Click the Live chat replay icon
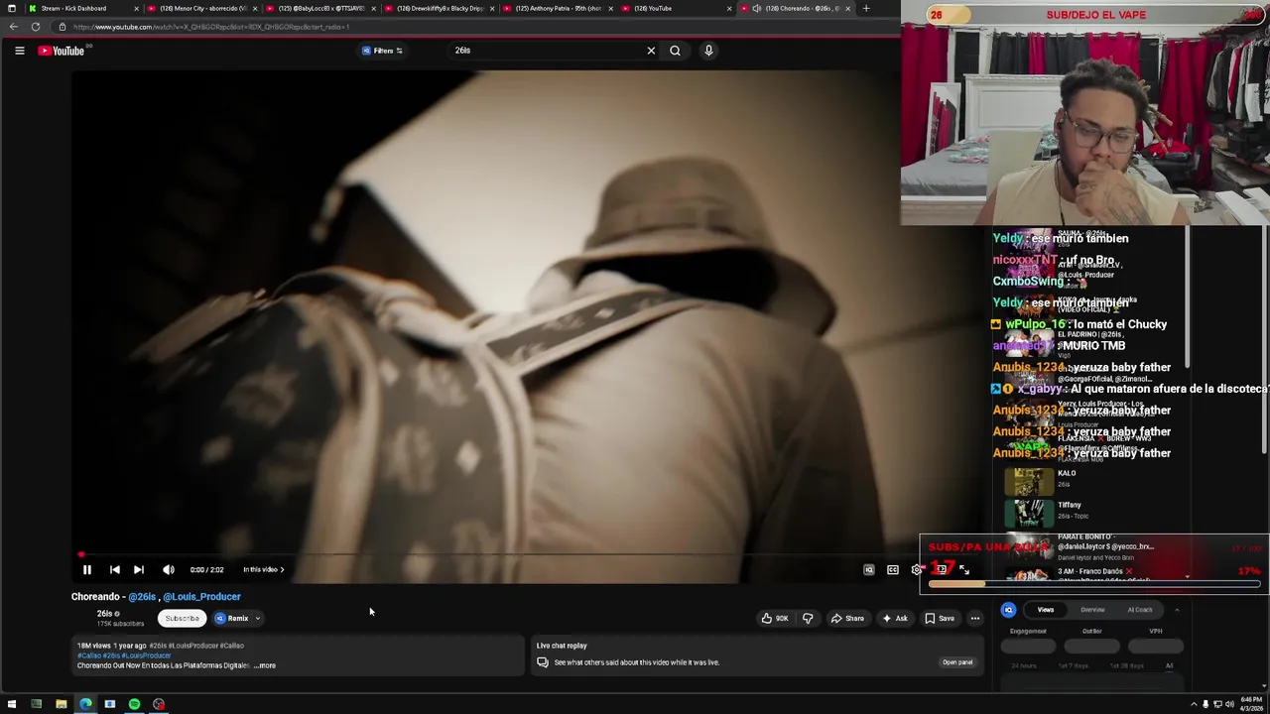1270x714 pixels. pyautogui.click(x=543, y=662)
